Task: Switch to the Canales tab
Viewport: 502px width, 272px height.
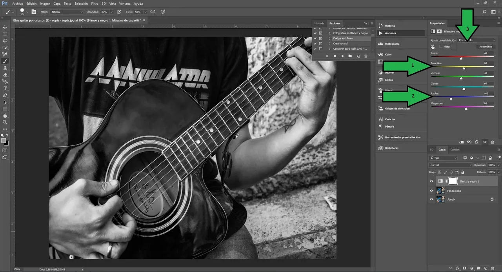Action: click(455, 150)
